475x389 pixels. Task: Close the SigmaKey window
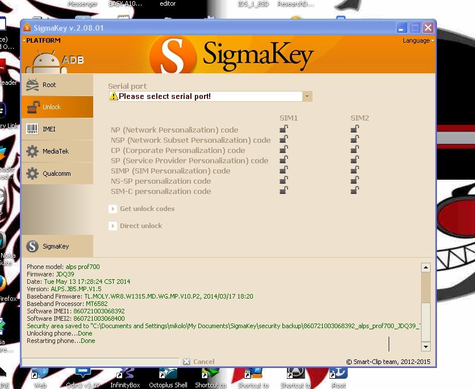(x=428, y=28)
